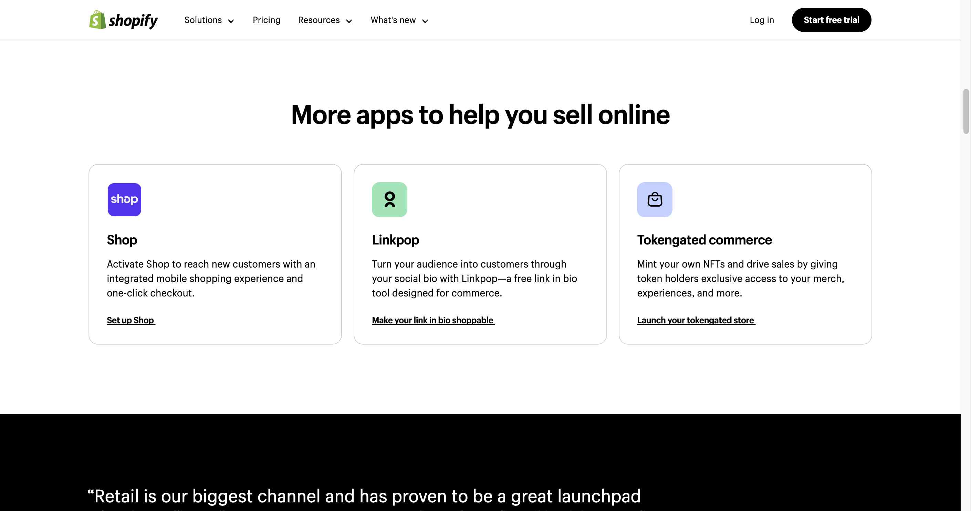Click the More apps to help you sell online heading
Viewport: 971px width, 511px height.
[x=480, y=115]
